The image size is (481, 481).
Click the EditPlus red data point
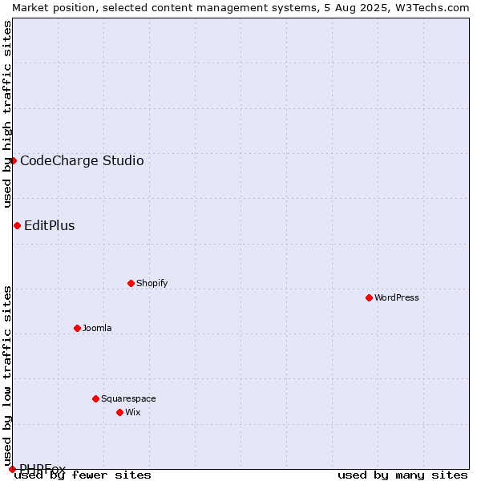coord(17,226)
